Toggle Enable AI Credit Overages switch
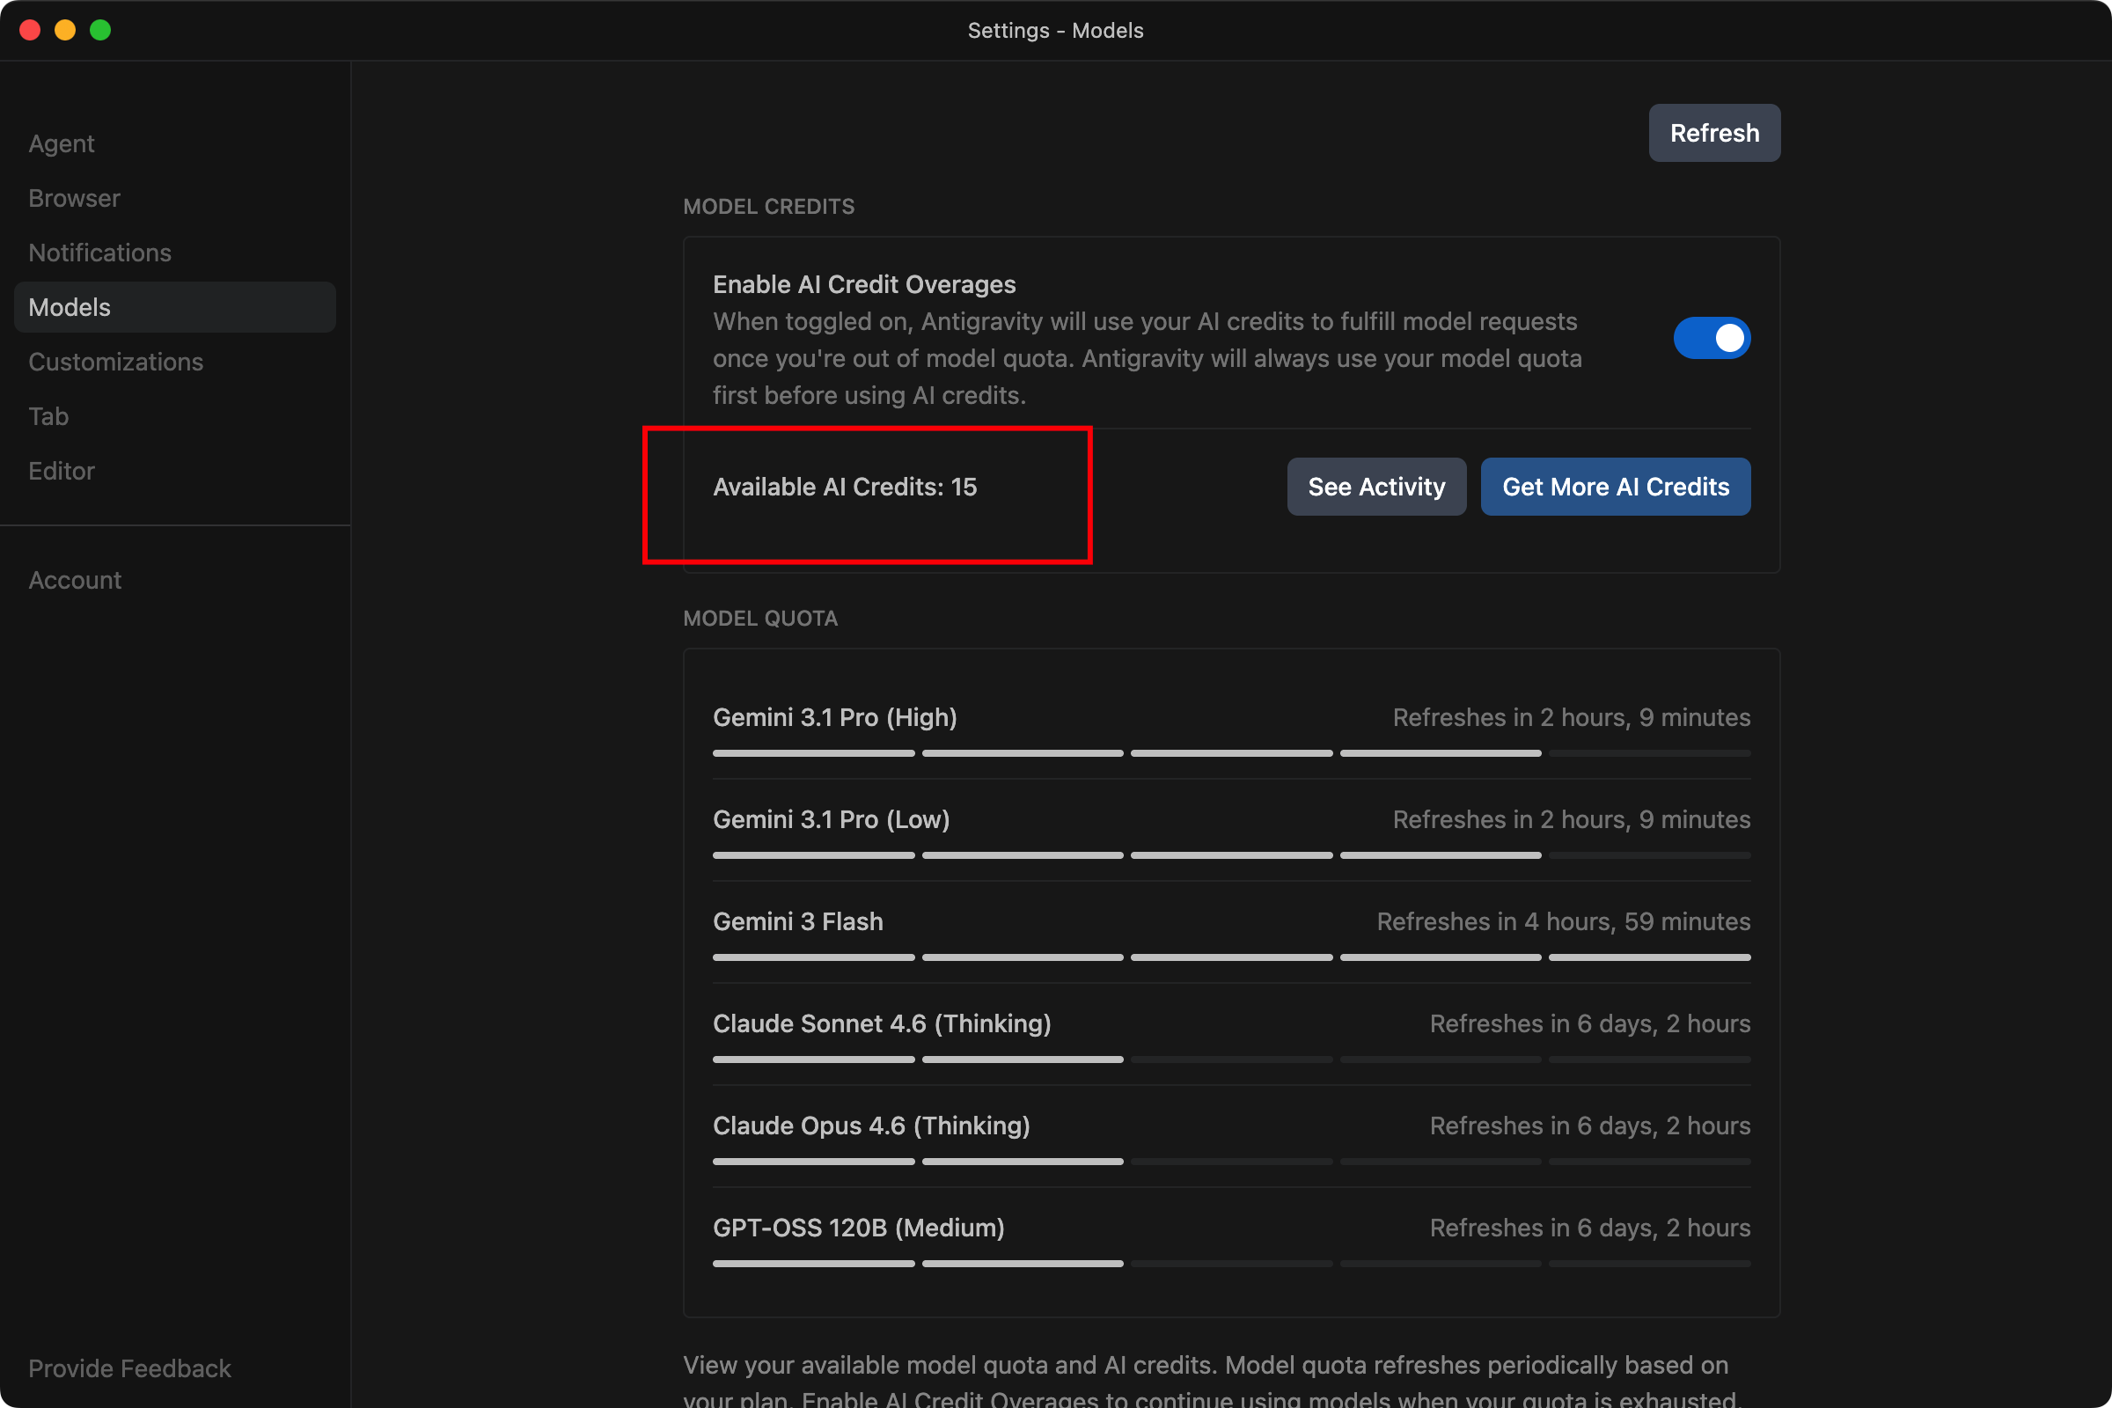The width and height of the screenshot is (2112, 1408). click(1712, 339)
